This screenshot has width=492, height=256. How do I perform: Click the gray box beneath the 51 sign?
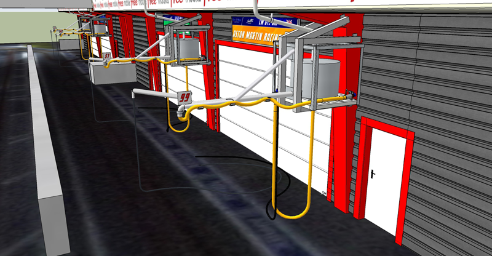point(111,74)
